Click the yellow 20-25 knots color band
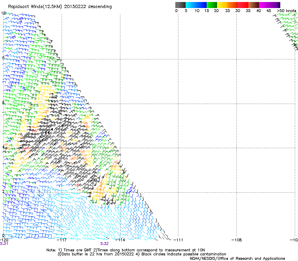Viewport: 298px width, 261px height. 222,5
